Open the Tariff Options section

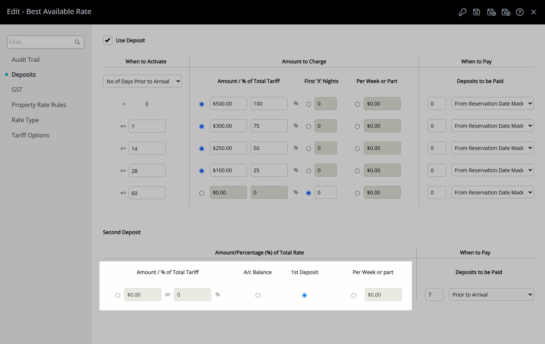pyautogui.click(x=30, y=135)
